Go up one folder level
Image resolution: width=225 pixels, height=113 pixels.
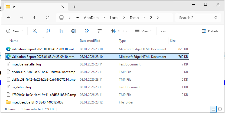point(35,18)
